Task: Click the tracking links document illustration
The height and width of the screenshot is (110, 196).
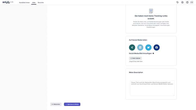Action: (151, 11)
